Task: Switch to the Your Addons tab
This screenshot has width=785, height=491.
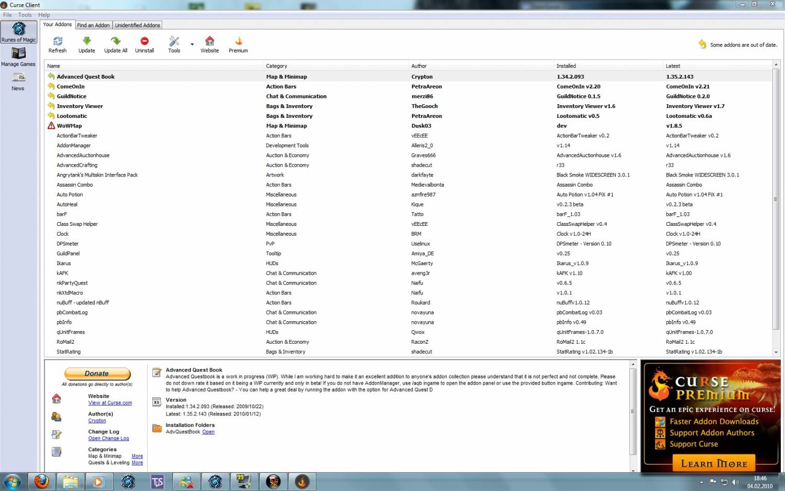Action: tap(57, 25)
